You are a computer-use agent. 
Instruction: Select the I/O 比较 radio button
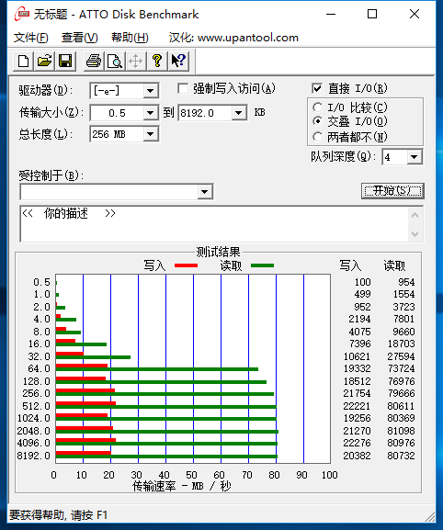[317, 107]
